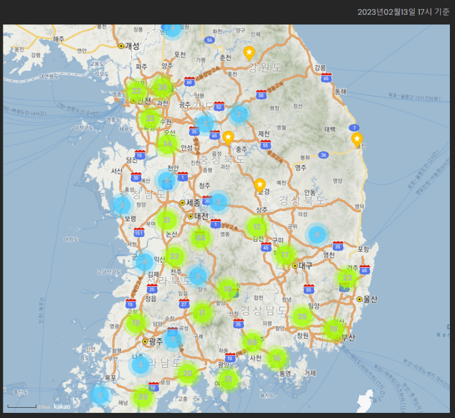Expand the blue 3 cluster near Naju
Screen dimensions: 455x418
click(x=140, y=365)
